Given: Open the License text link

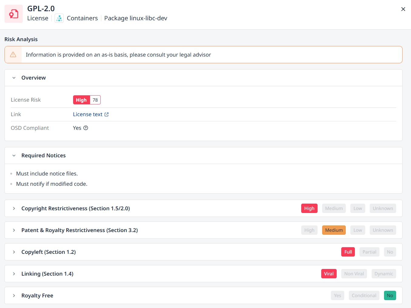Looking at the screenshot, I should click(x=88, y=114).
